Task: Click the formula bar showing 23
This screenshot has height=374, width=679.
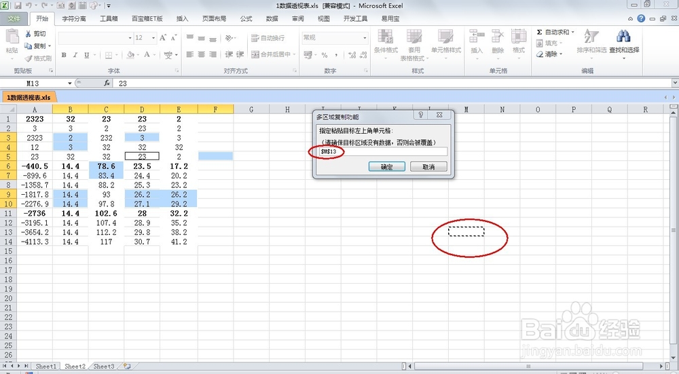Action: pyautogui.click(x=392, y=83)
